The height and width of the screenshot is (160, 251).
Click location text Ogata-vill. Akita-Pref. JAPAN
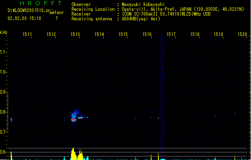tap(156, 9)
